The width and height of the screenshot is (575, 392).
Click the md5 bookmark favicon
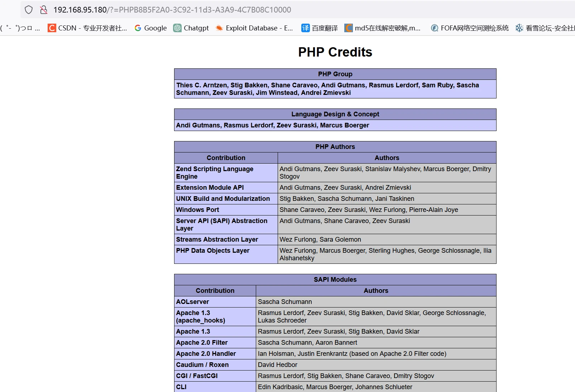click(x=349, y=28)
